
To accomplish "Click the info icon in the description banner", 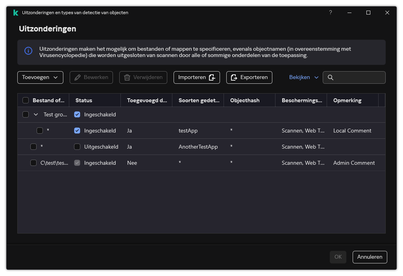I will coord(28,51).
